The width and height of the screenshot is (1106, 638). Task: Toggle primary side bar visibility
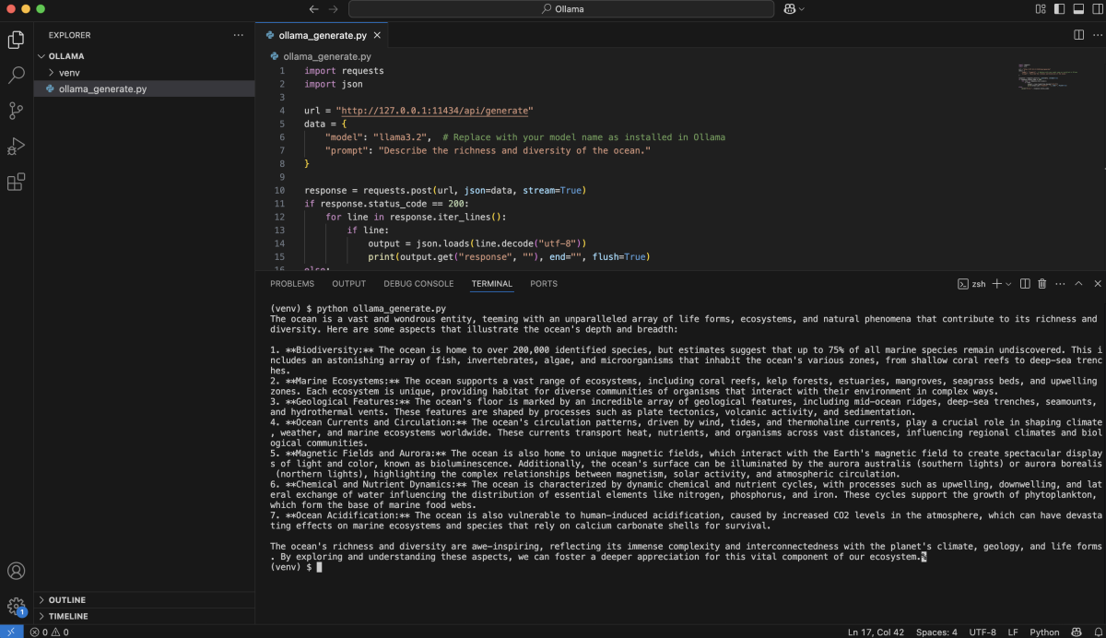(1060, 8)
